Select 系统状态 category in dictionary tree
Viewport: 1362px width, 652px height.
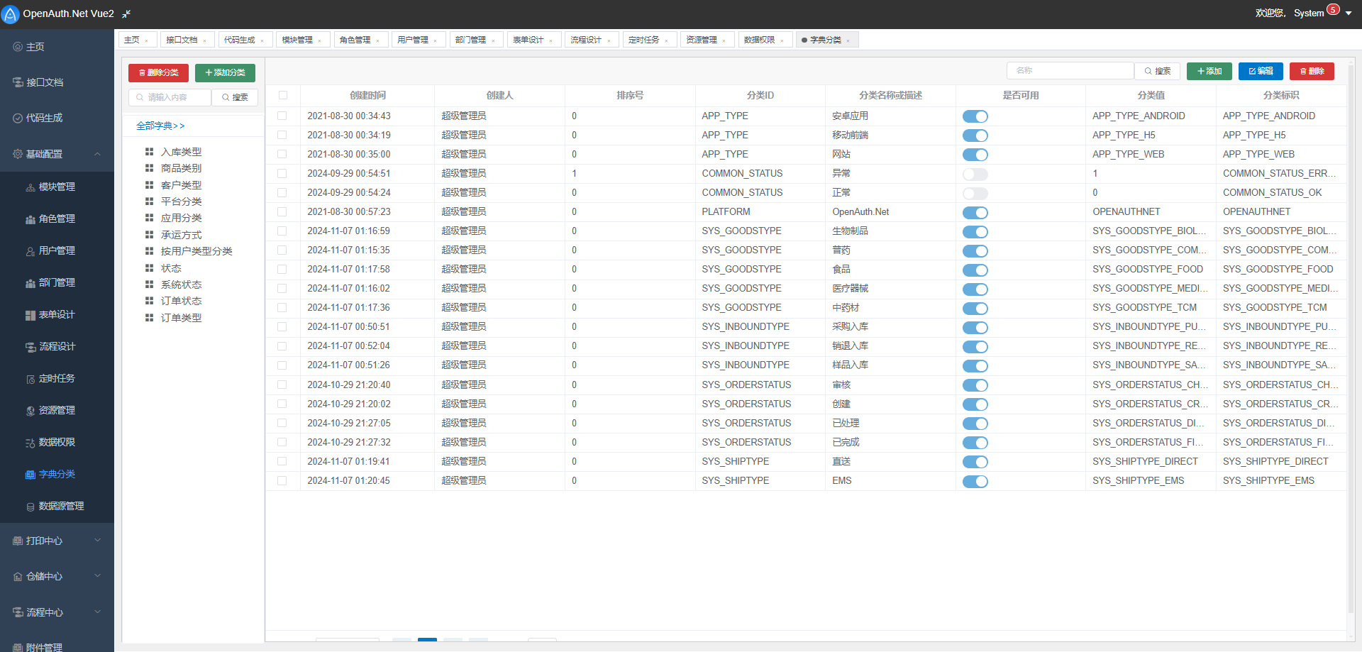point(181,284)
